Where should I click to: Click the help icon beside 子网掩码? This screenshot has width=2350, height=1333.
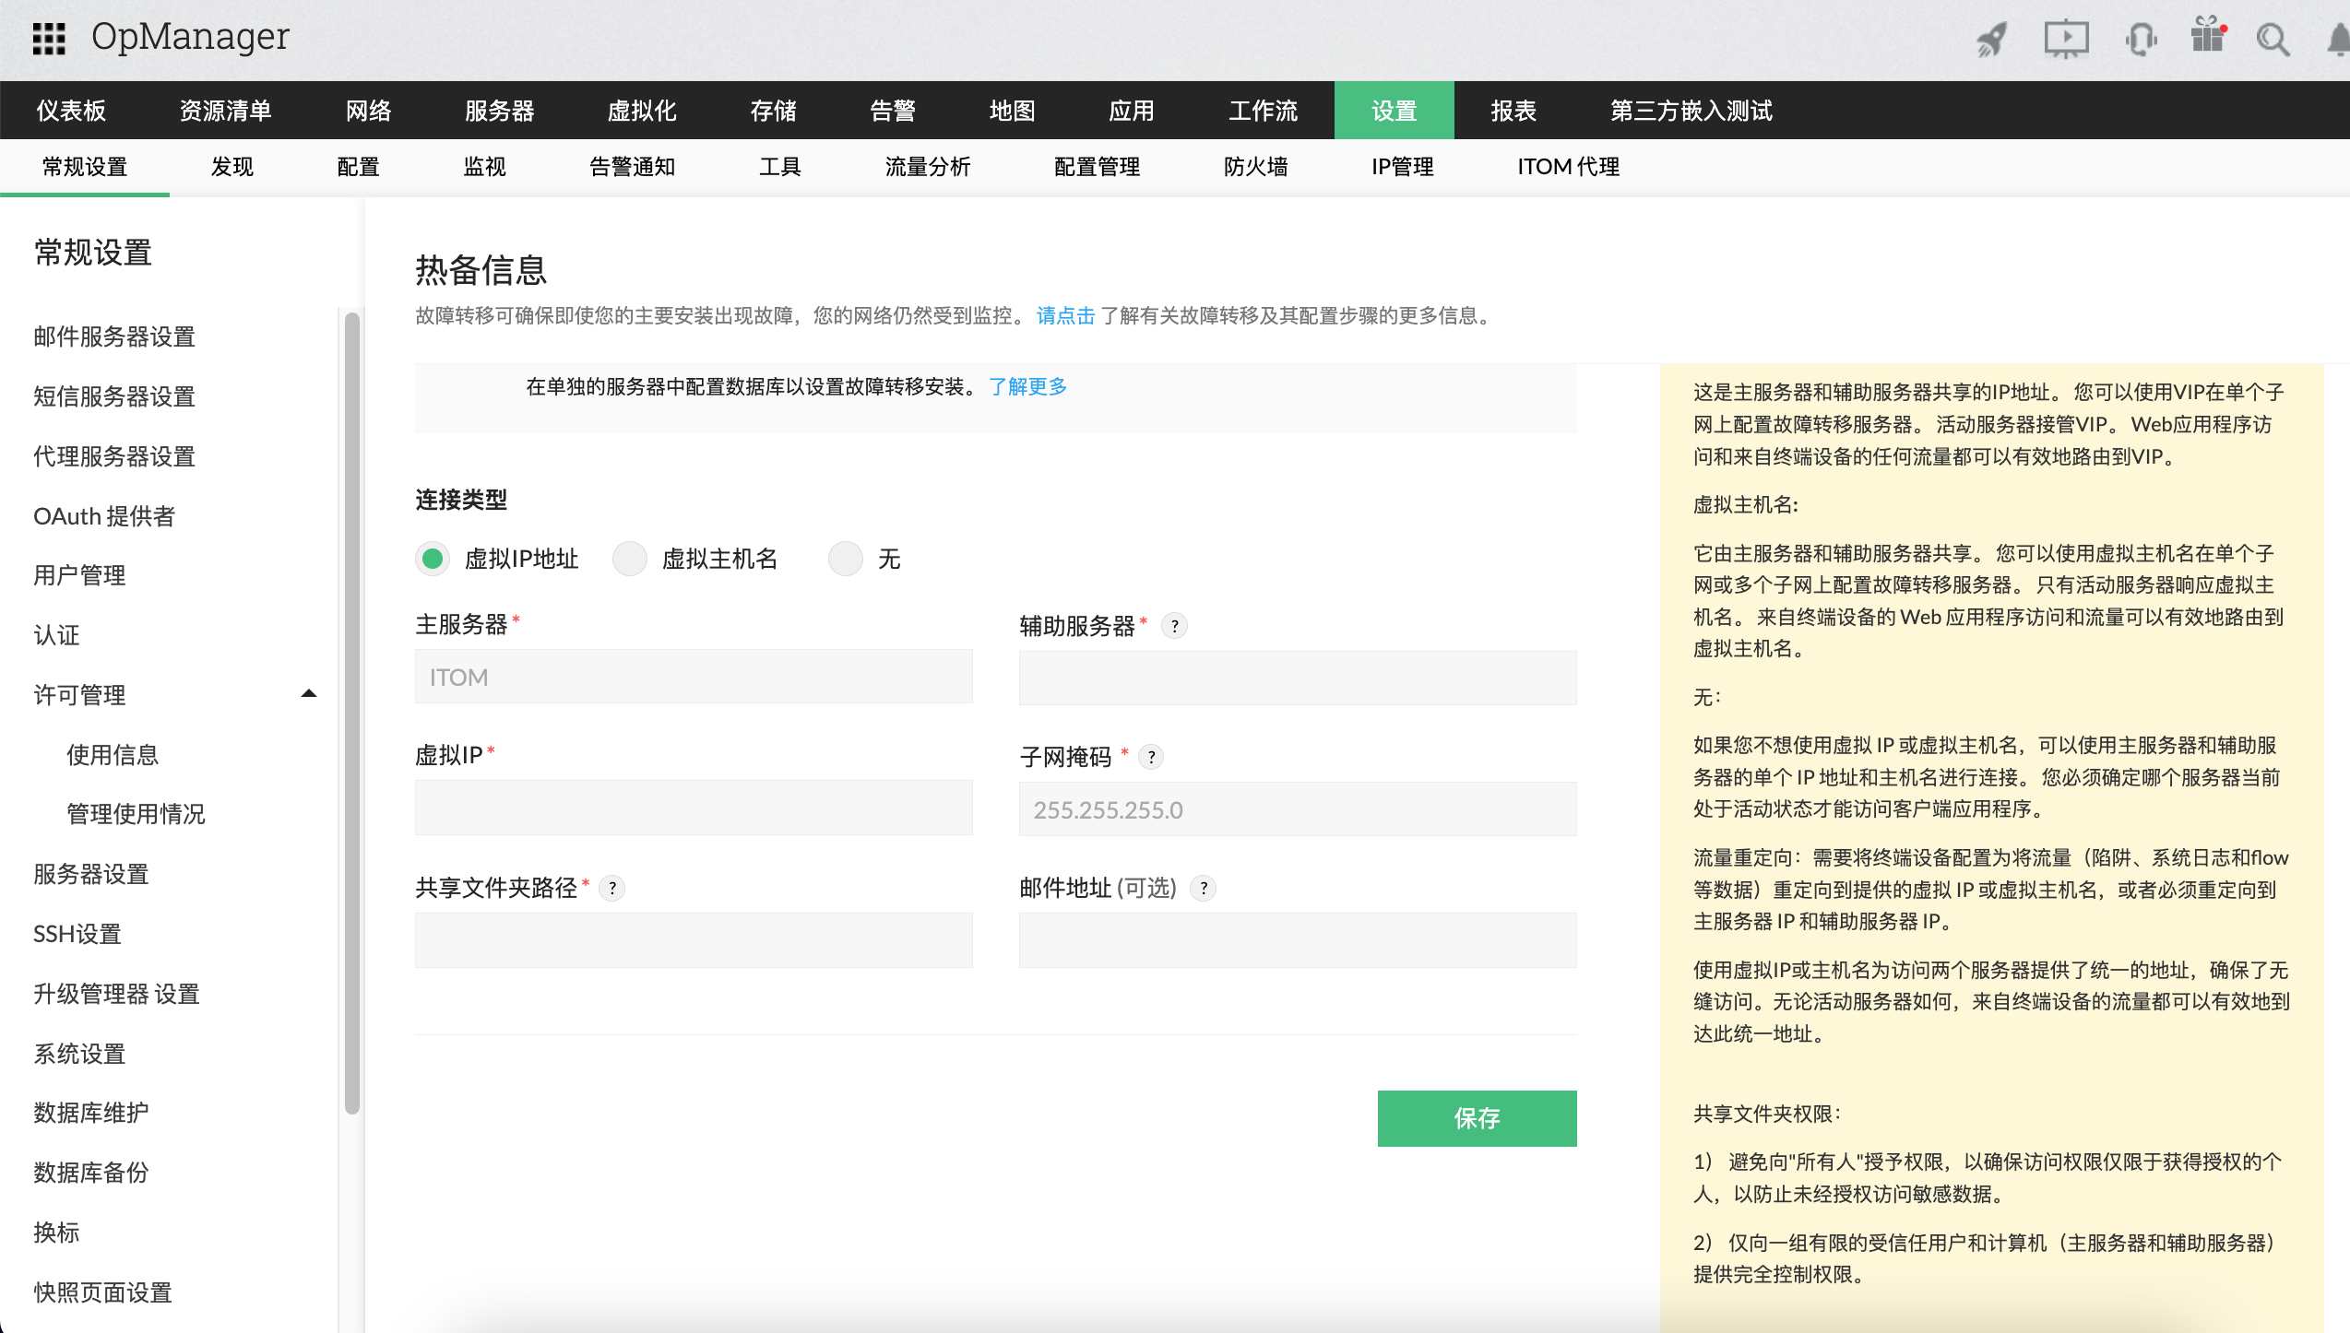pyautogui.click(x=1151, y=757)
